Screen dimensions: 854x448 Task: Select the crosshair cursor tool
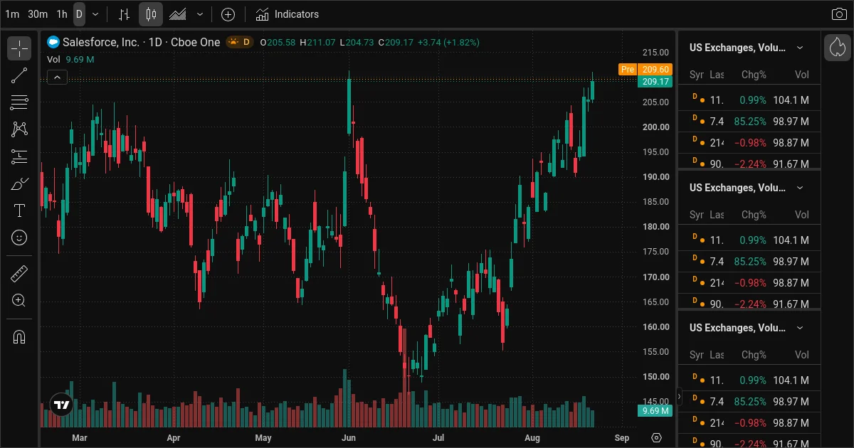(19, 48)
